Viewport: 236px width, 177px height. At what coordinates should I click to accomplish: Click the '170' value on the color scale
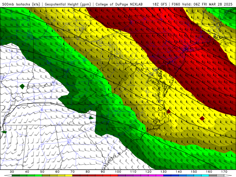224,172
